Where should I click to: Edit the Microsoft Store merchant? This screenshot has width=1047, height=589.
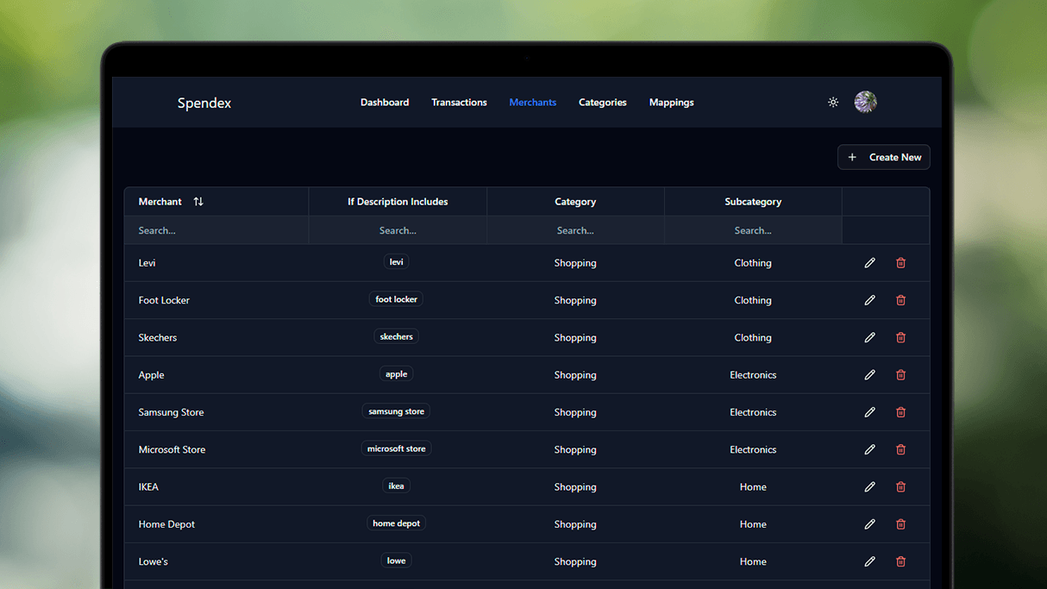pyautogui.click(x=869, y=449)
